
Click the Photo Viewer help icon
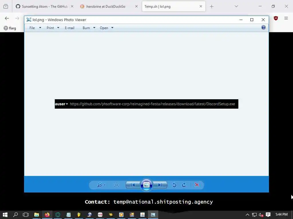click(x=264, y=28)
